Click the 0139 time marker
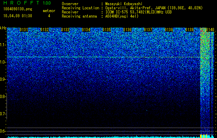 [189, 30]
